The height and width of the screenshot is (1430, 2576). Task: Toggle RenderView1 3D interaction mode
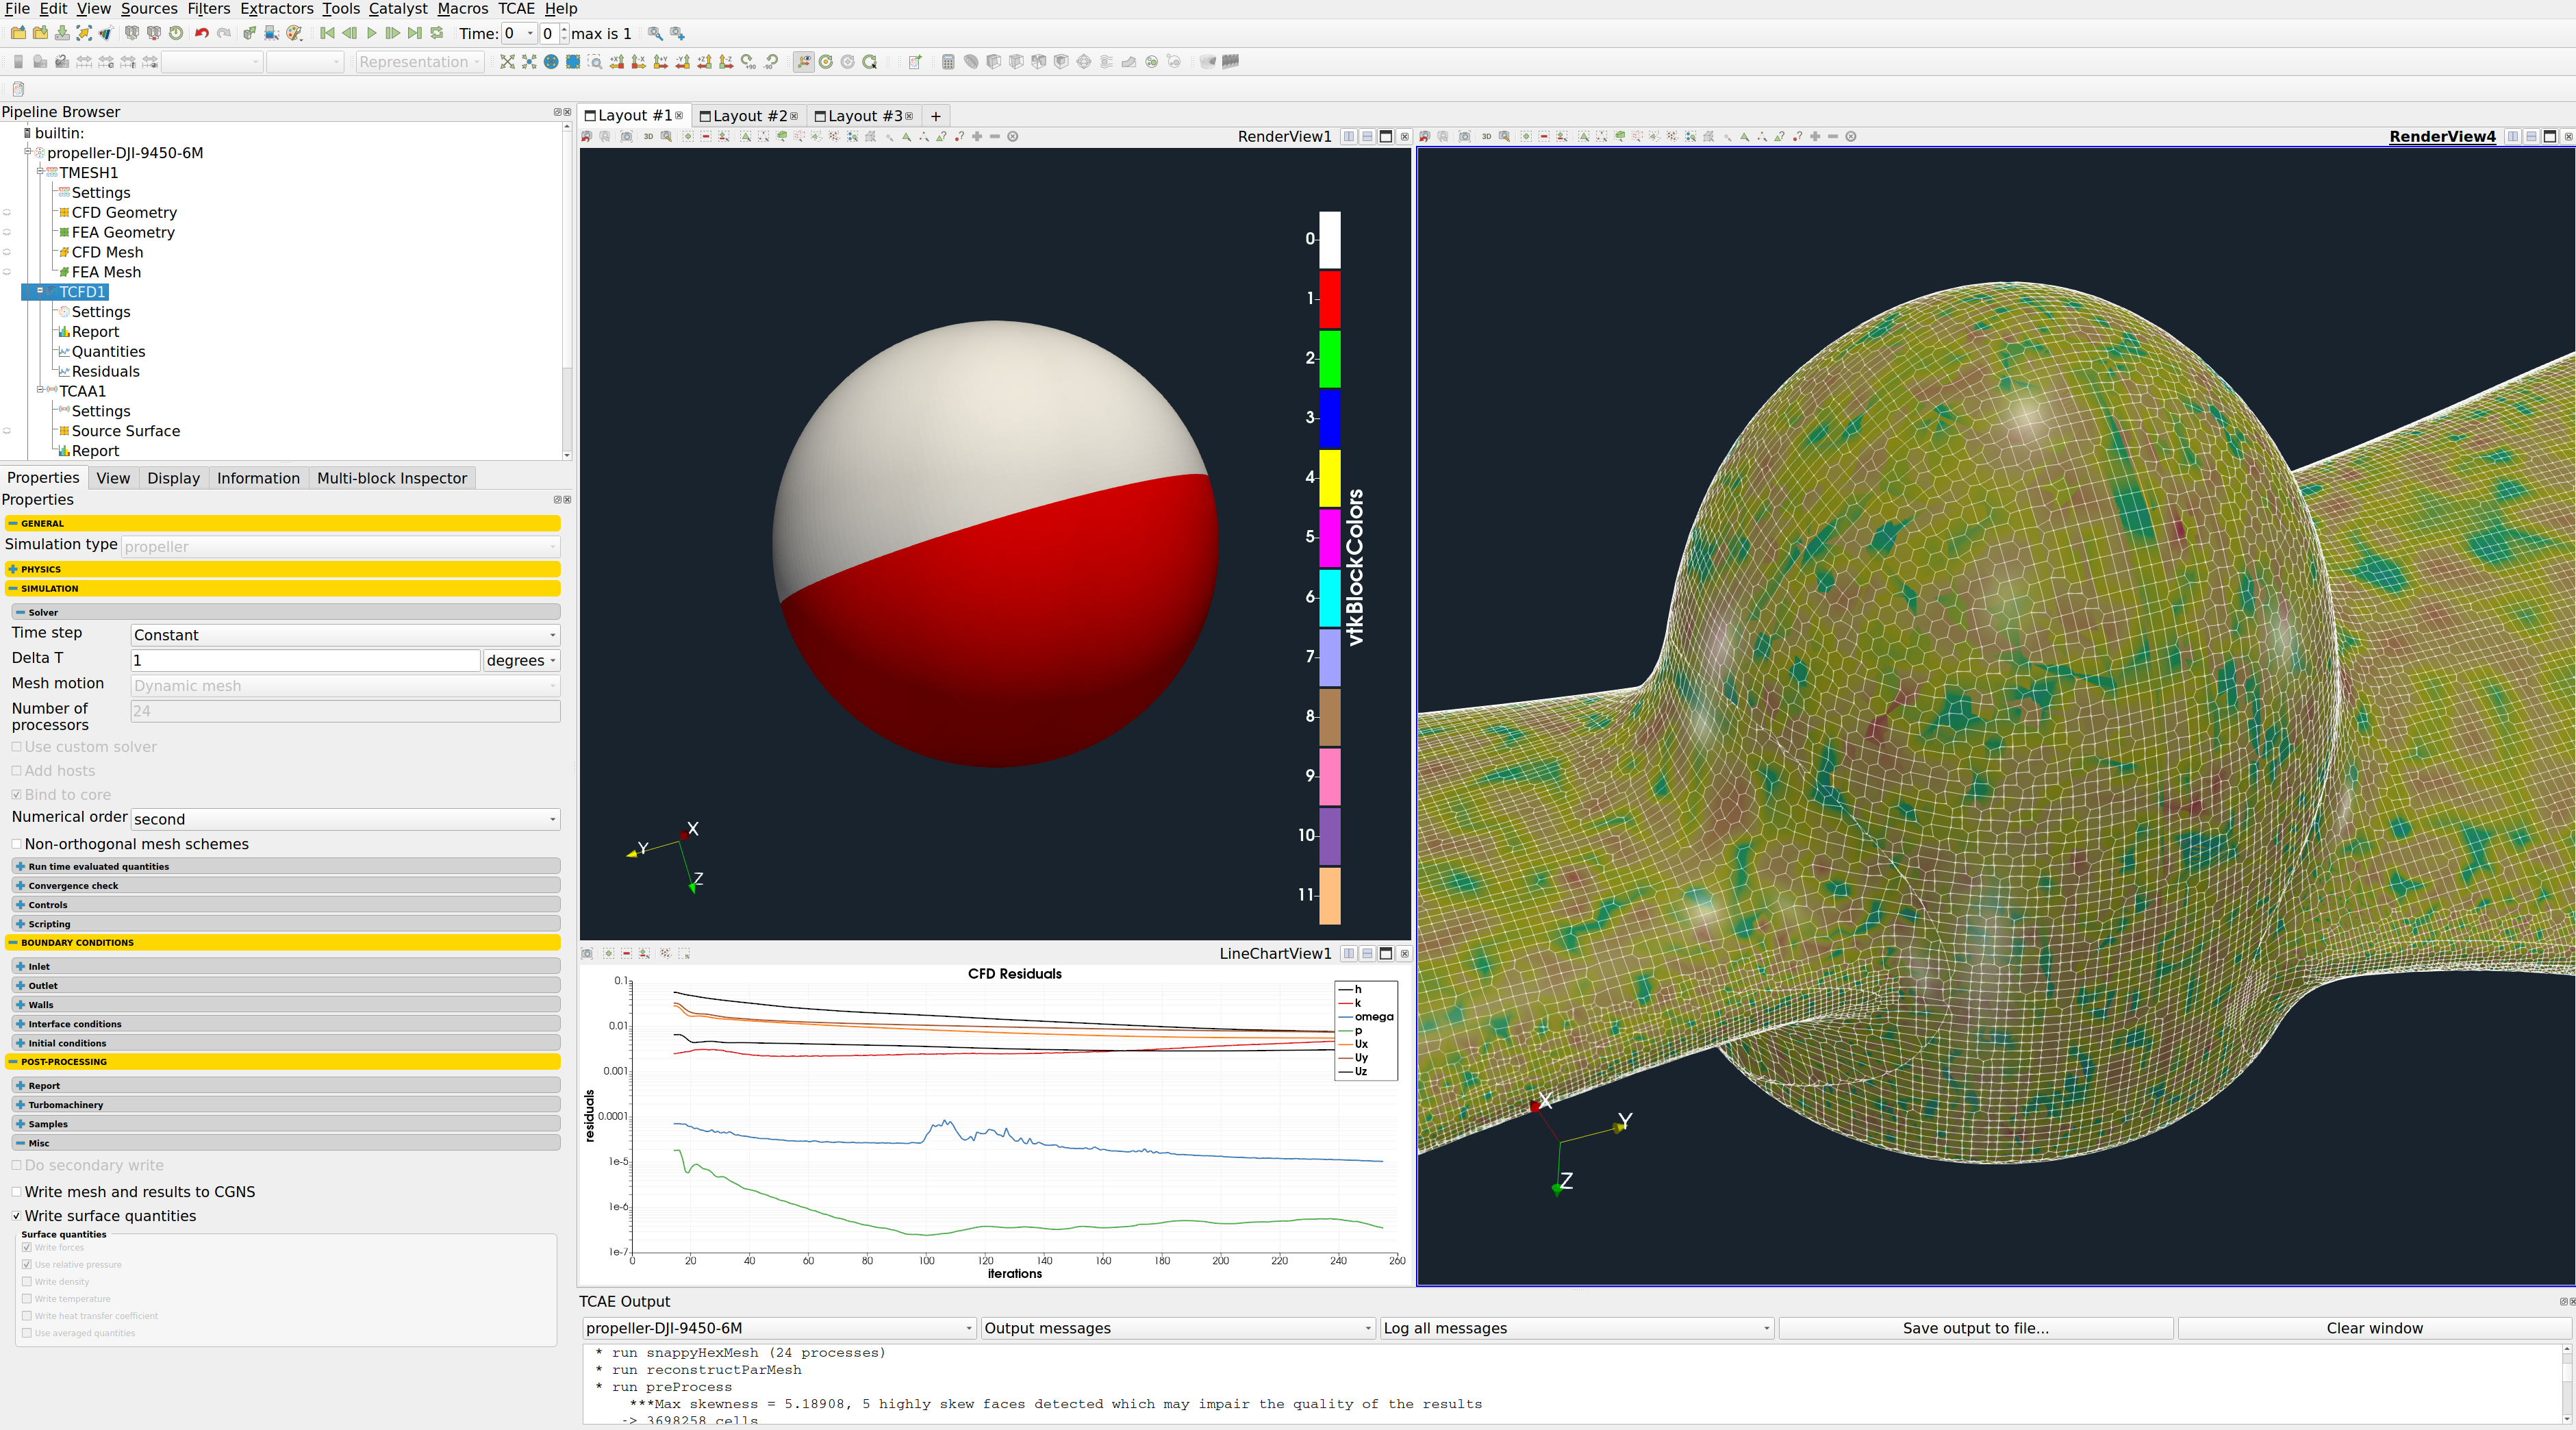coord(648,137)
